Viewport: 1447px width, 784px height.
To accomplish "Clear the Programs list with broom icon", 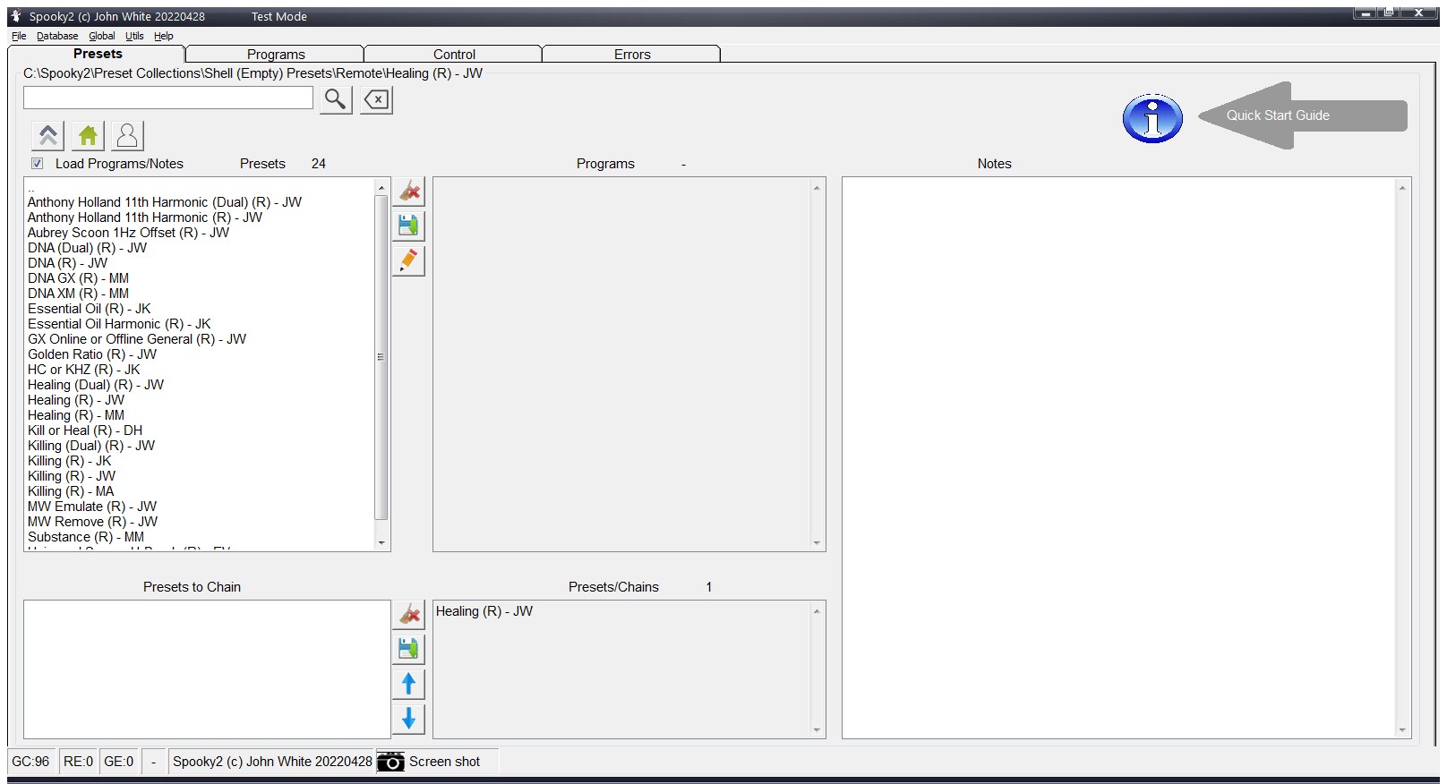I will (x=409, y=191).
